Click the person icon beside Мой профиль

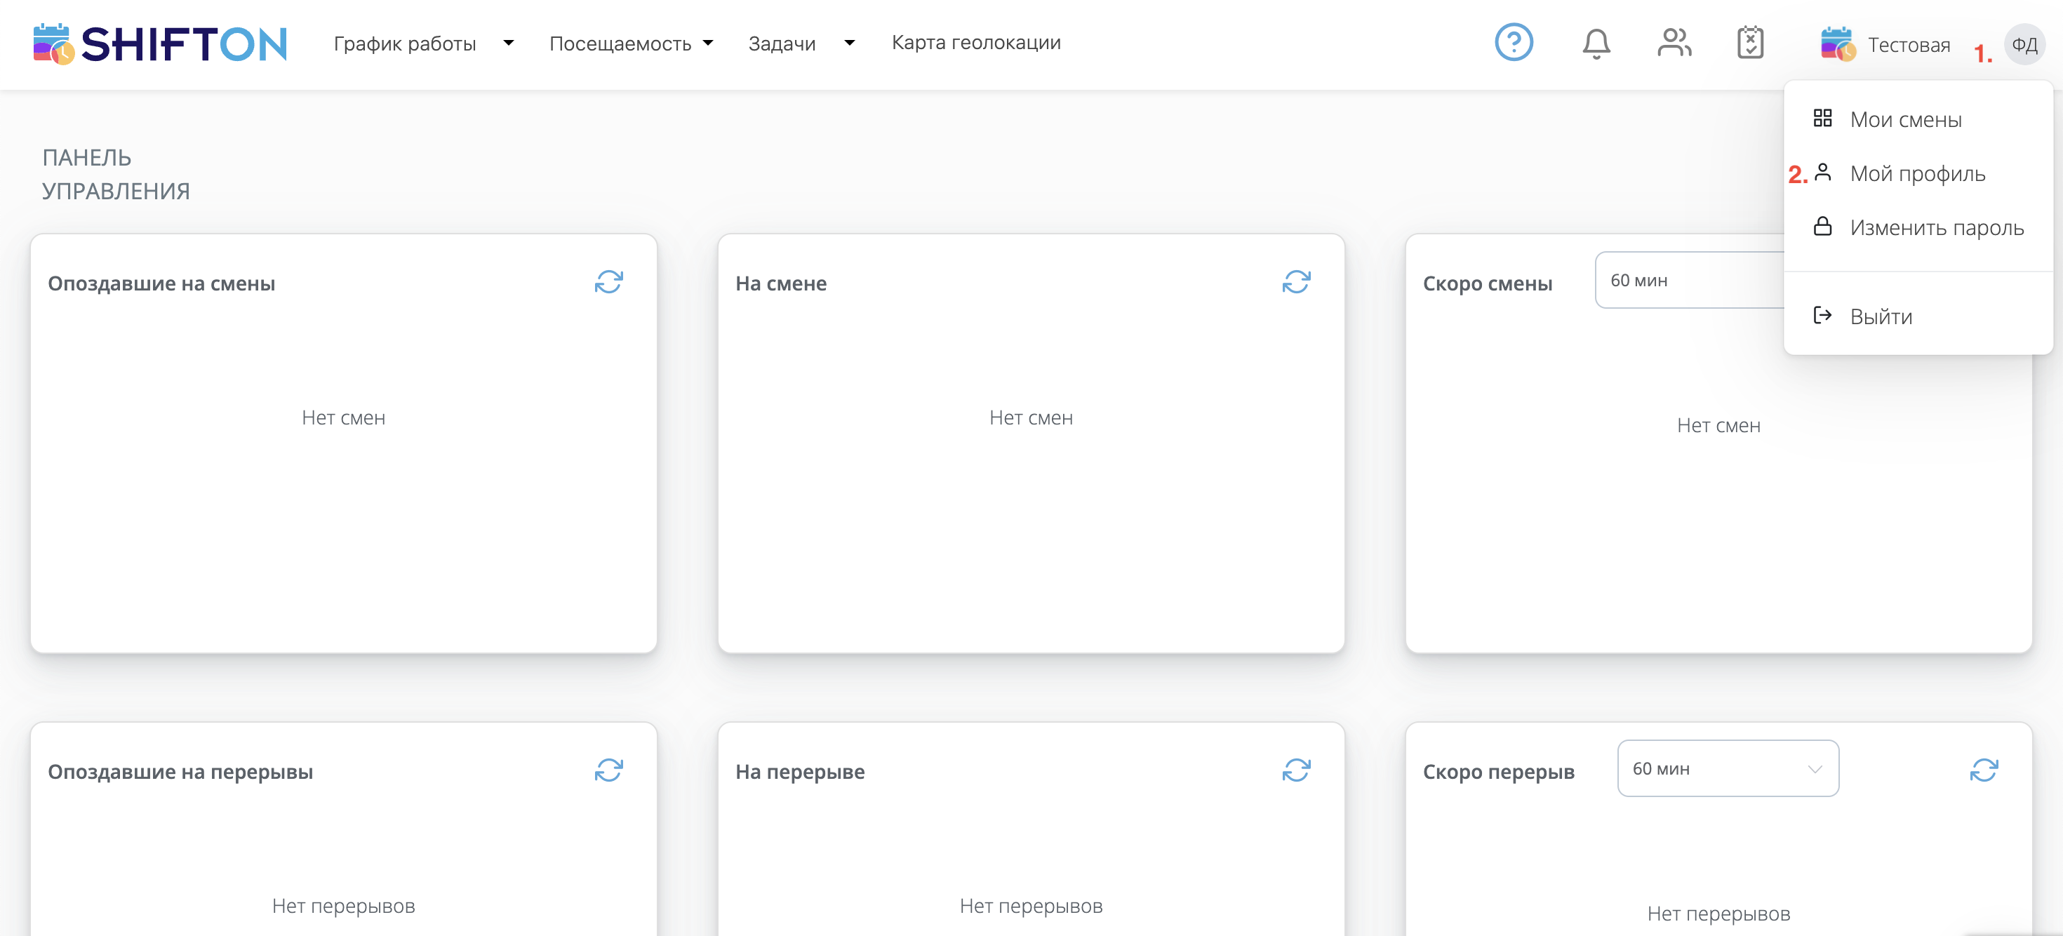(1823, 172)
